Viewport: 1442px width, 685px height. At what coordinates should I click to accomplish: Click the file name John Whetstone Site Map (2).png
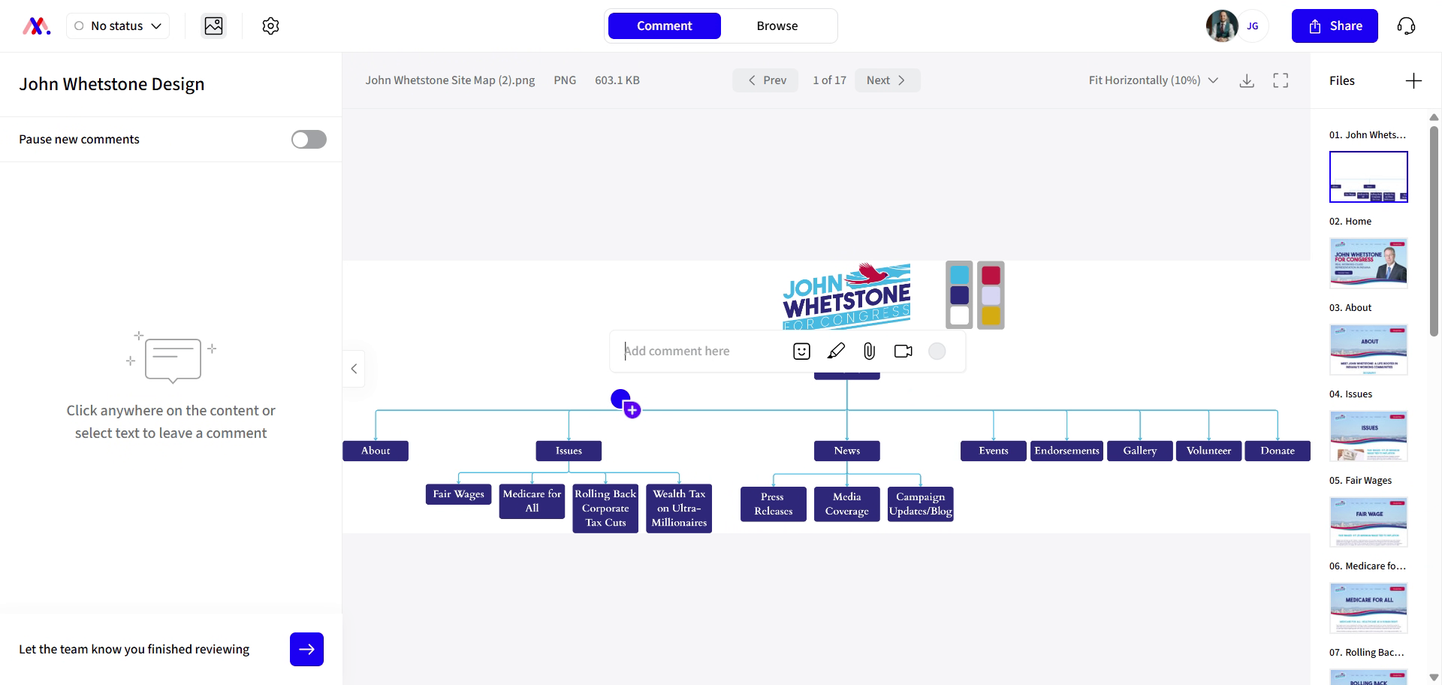(x=450, y=80)
